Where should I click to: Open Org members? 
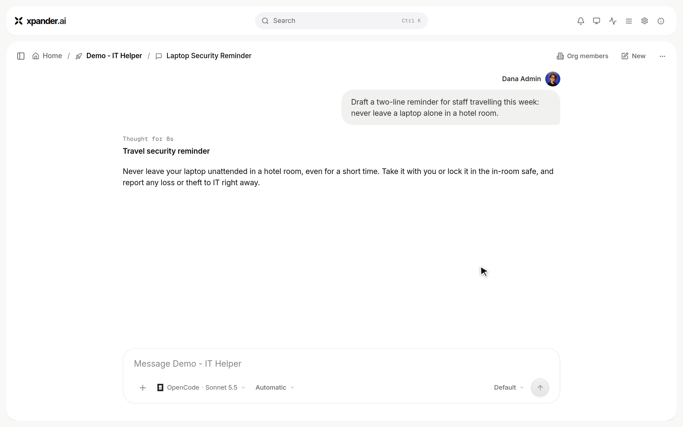tap(582, 56)
